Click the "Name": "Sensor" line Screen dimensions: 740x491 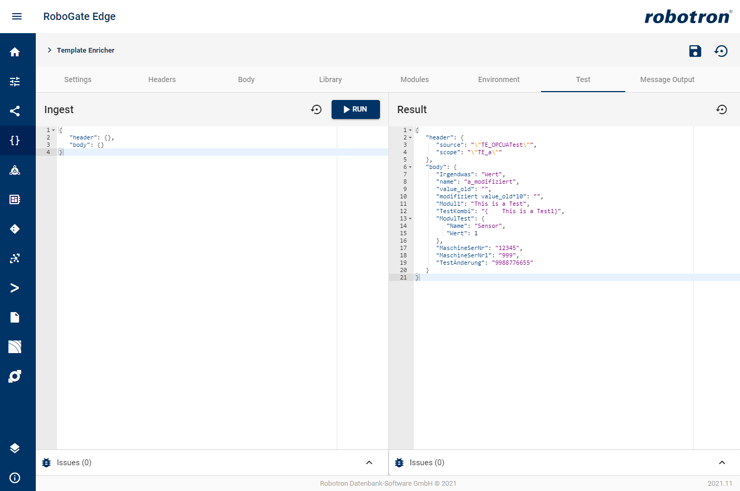click(x=476, y=226)
